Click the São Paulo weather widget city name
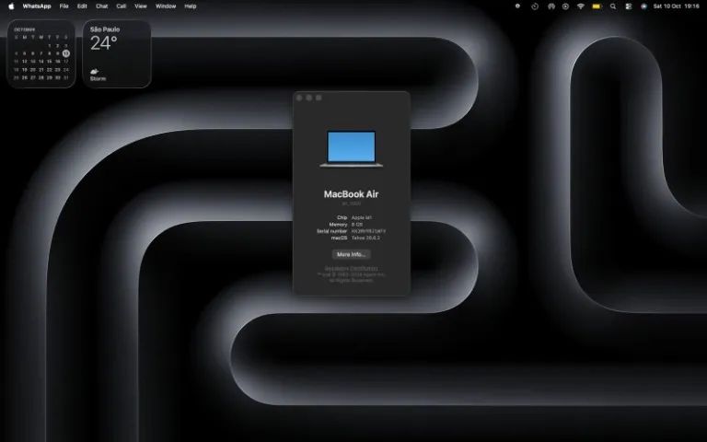This screenshot has height=442, width=707. point(105,29)
